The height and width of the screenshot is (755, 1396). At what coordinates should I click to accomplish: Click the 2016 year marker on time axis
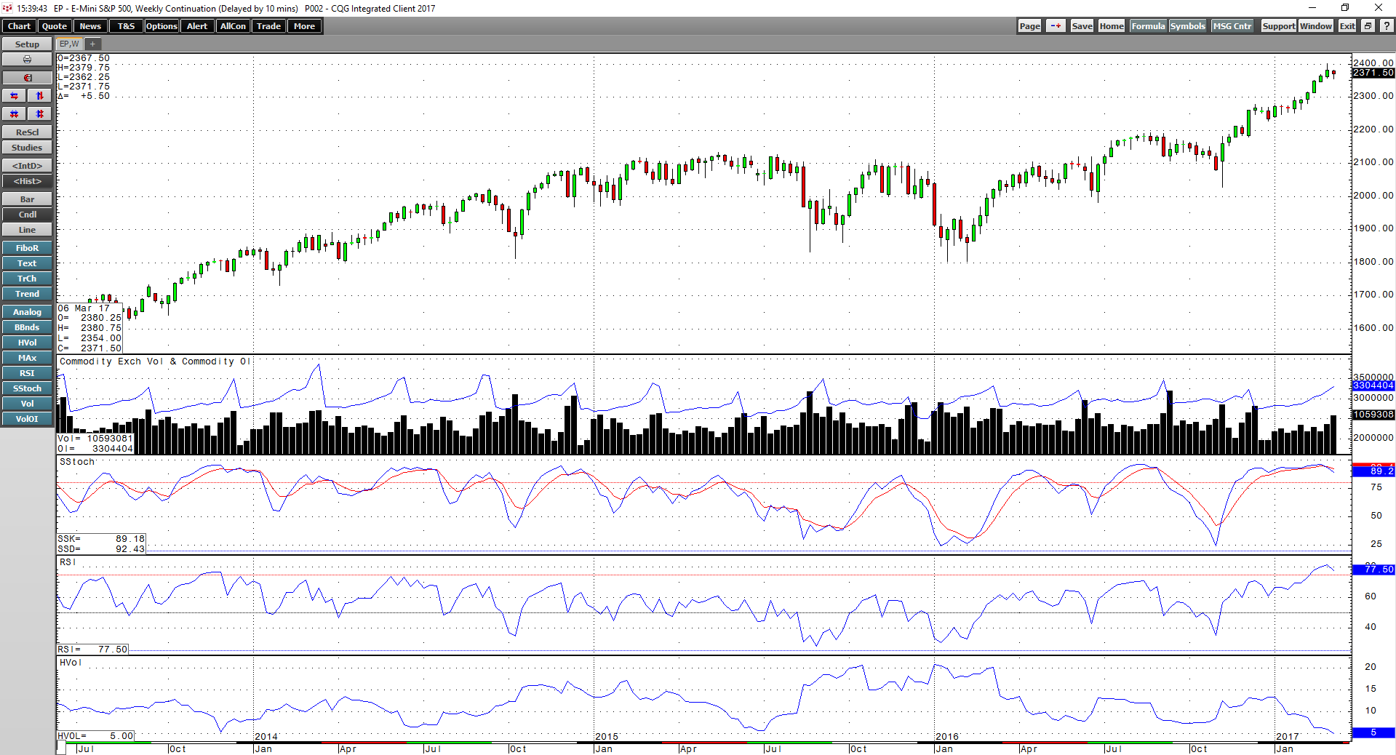[x=947, y=737]
